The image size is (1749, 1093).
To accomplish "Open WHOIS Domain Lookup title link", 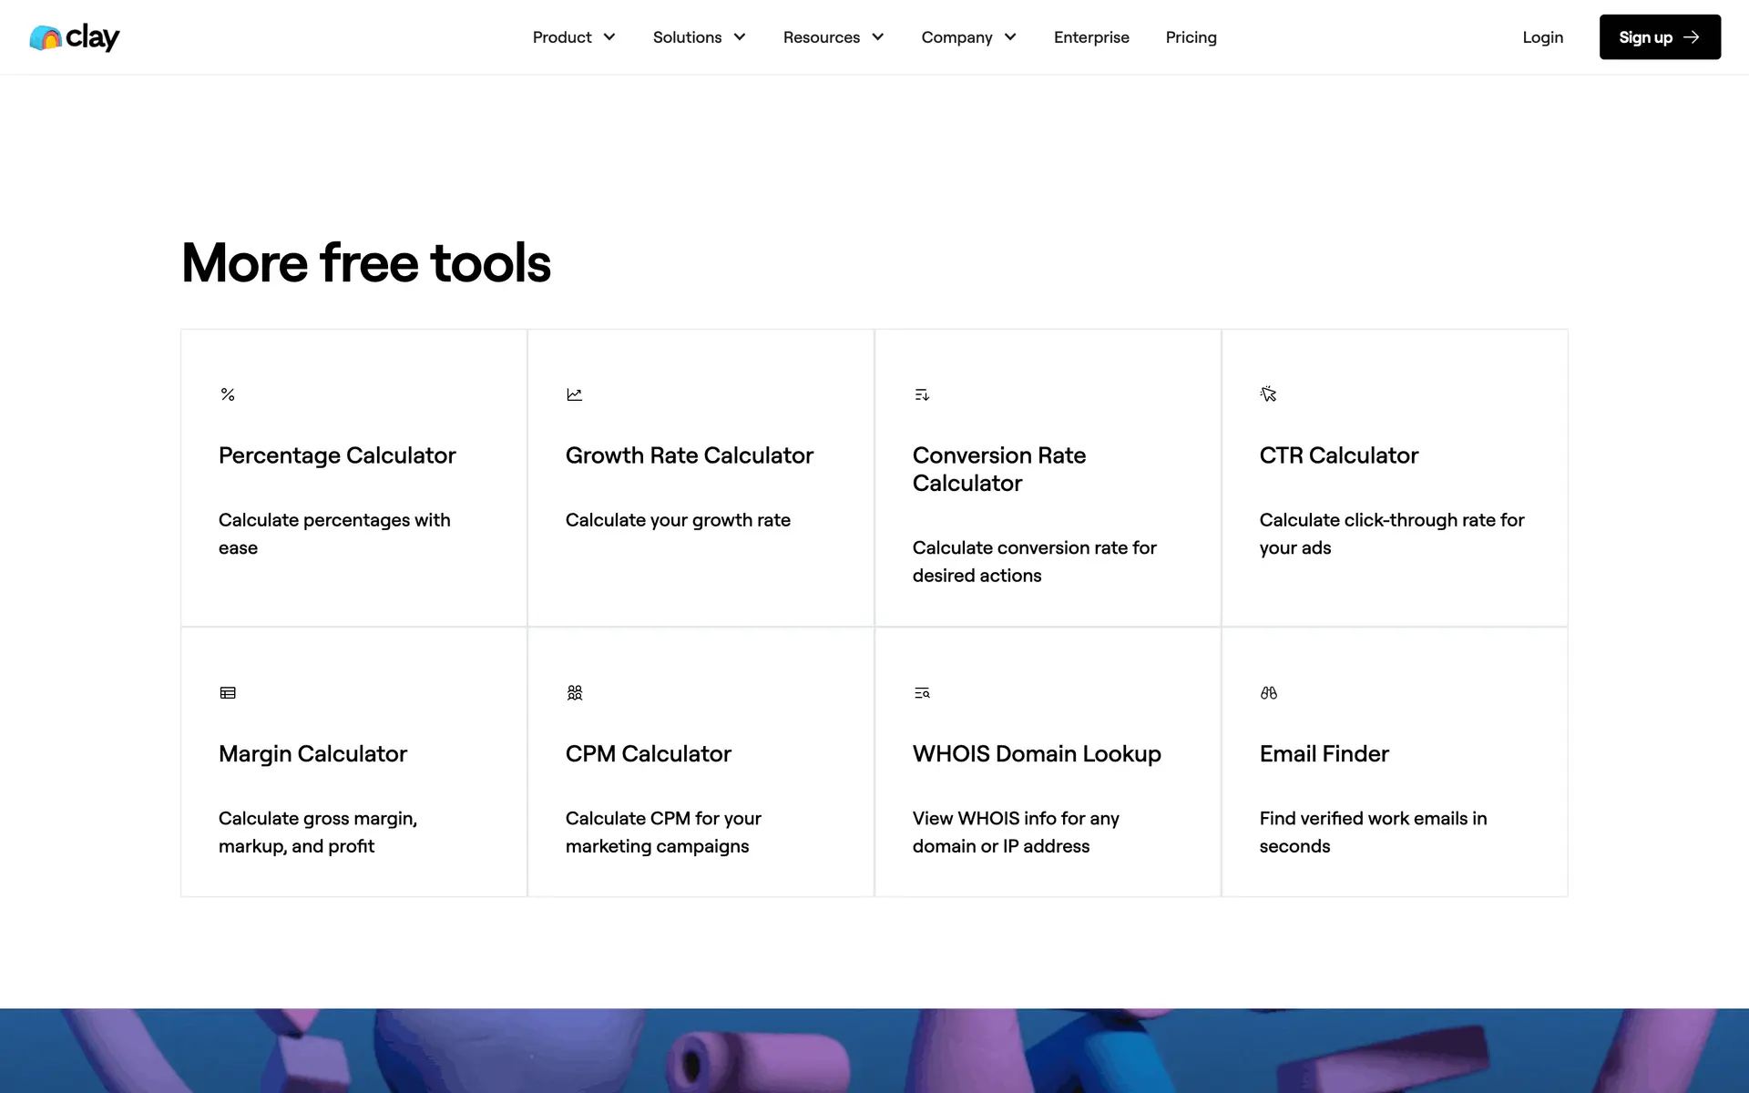I will click(x=1037, y=754).
